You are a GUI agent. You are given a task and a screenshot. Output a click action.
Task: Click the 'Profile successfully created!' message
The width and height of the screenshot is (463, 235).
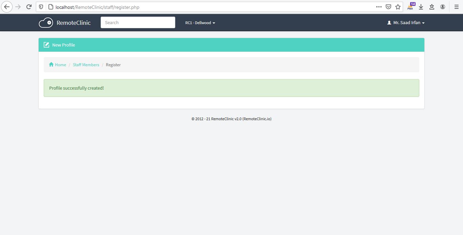[77, 88]
